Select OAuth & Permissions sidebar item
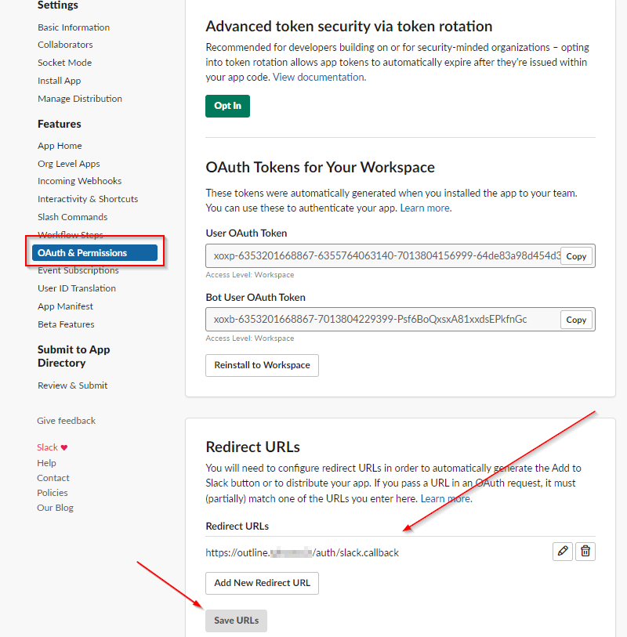627x637 pixels. (x=95, y=253)
